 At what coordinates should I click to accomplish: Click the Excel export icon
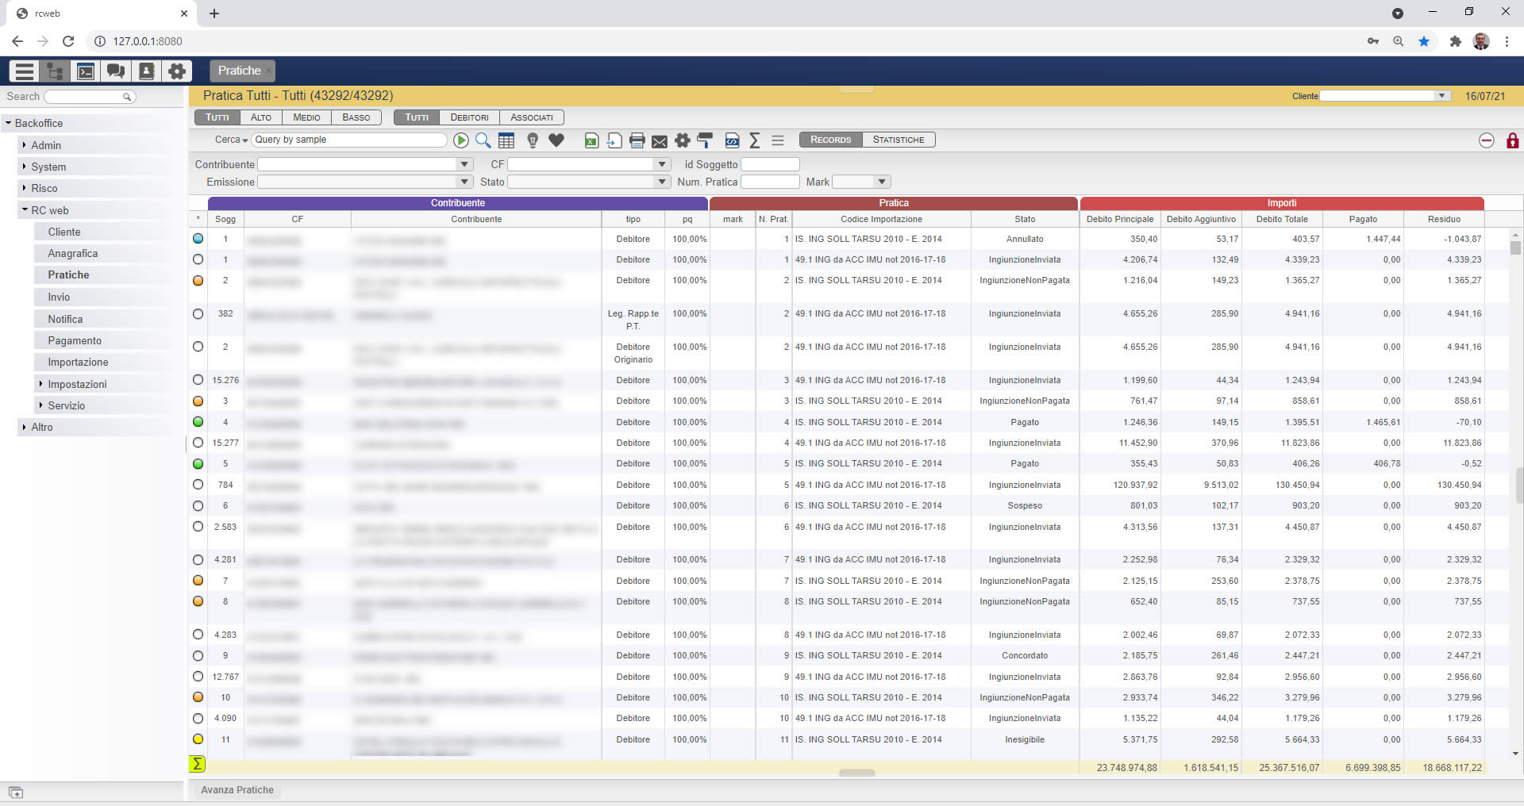pyautogui.click(x=591, y=140)
